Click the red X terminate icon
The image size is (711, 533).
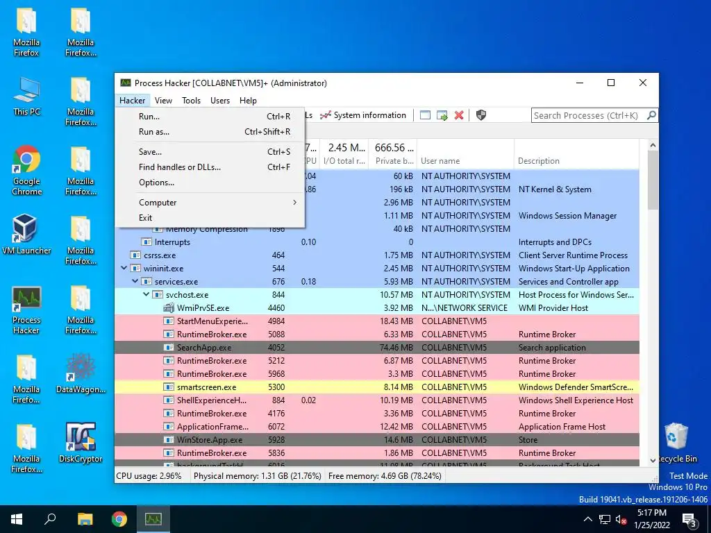[x=459, y=115]
